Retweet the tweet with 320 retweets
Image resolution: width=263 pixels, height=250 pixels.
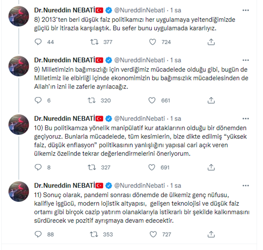[x=92, y=100]
